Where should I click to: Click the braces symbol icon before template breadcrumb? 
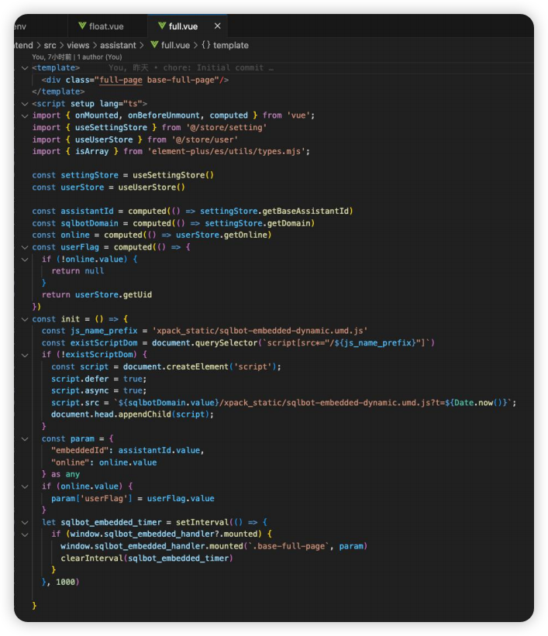tap(205, 46)
